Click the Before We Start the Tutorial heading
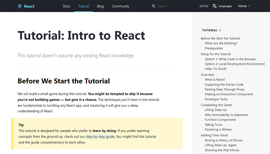270x154 pixels. pyautogui.click(x=64, y=81)
